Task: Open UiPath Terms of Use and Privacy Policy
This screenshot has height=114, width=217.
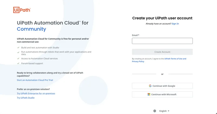Action: pyautogui.click(x=159, y=60)
